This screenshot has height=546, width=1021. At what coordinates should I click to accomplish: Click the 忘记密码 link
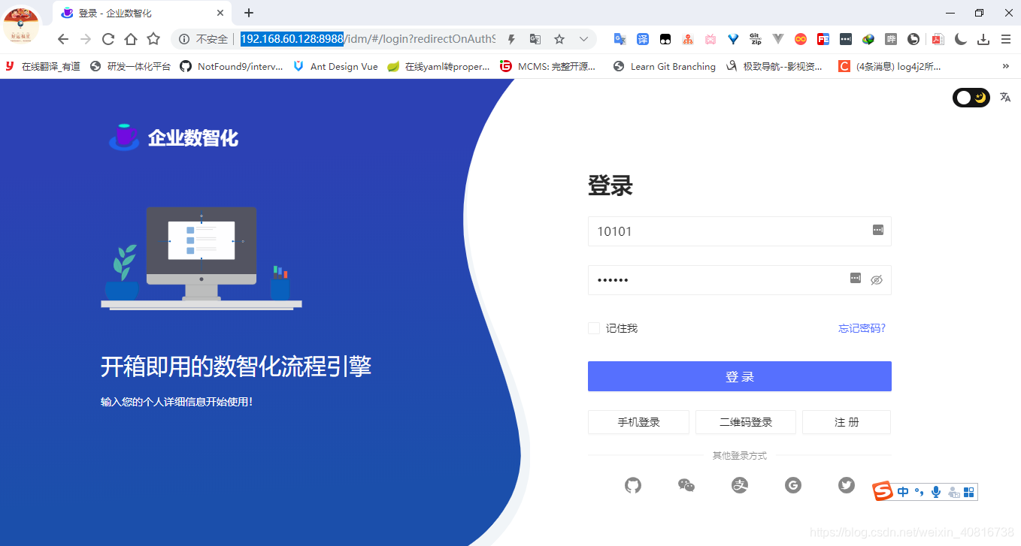862,327
